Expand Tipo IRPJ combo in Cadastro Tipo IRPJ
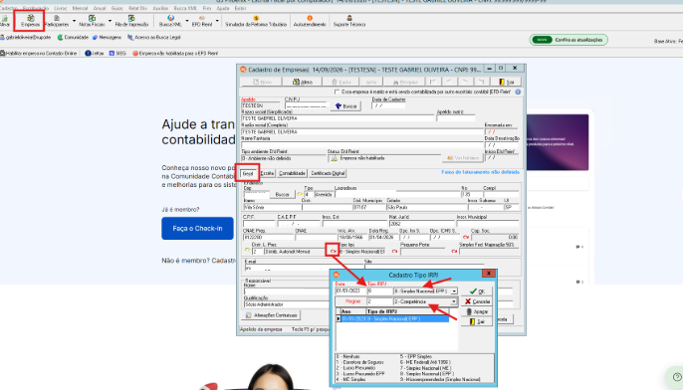Image resolution: width=683 pixels, height=390 pixels. 454,291
